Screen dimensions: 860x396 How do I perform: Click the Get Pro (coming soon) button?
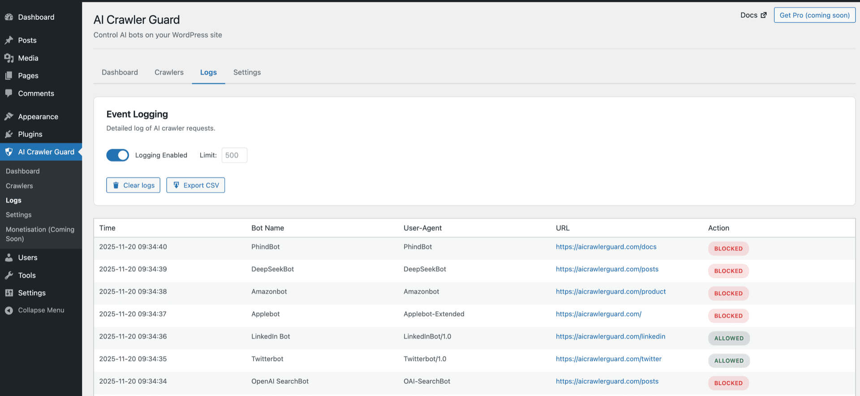[815, 15]
